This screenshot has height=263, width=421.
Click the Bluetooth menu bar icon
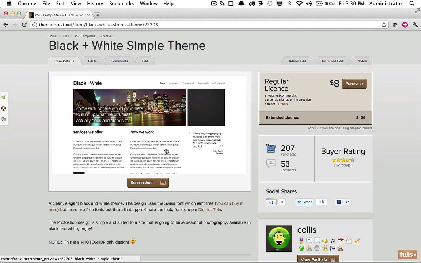click(289, 4)
